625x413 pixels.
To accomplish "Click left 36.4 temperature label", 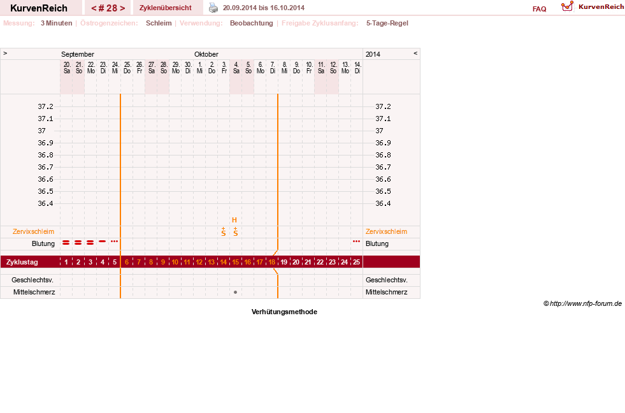I will click(45, 203).
